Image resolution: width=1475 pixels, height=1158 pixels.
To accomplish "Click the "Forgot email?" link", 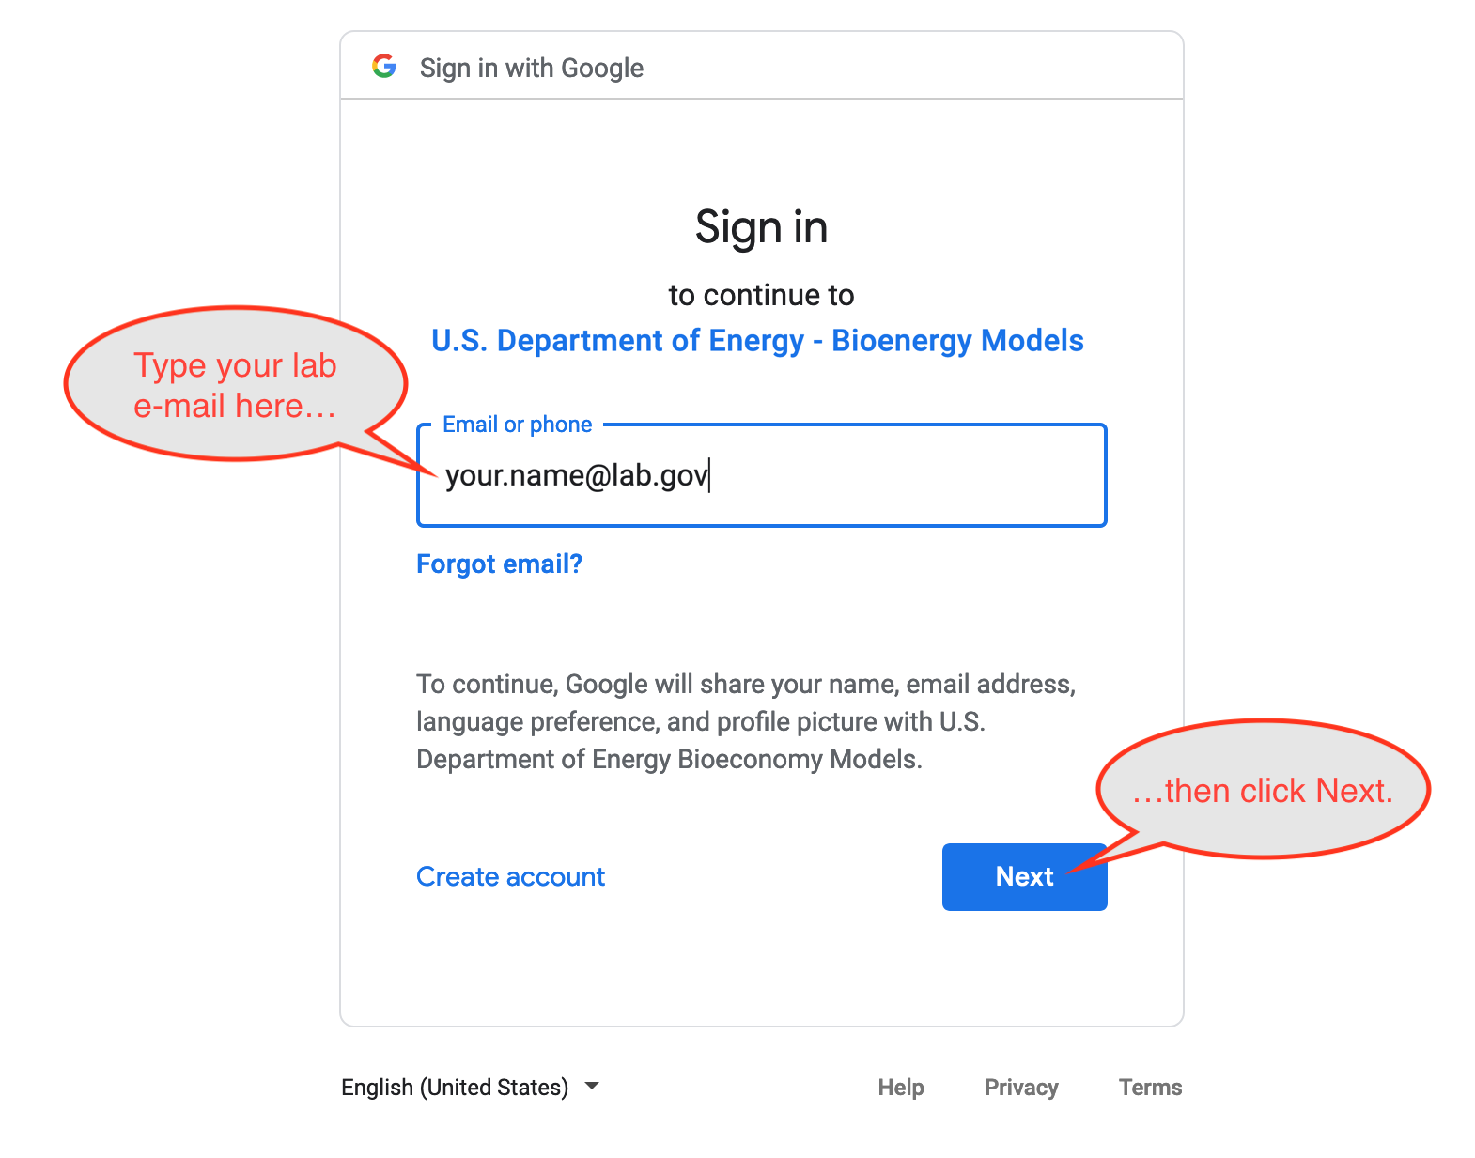I will click(x=499, y=564).
